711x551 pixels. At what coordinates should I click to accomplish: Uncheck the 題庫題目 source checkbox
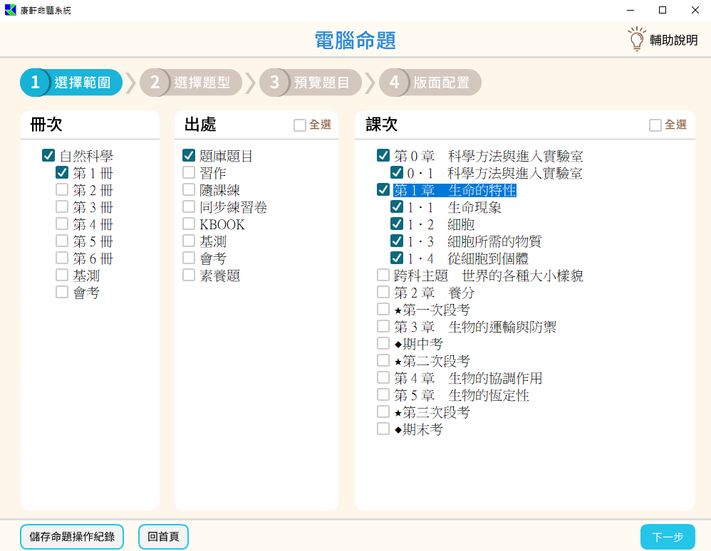click(189, 156)
